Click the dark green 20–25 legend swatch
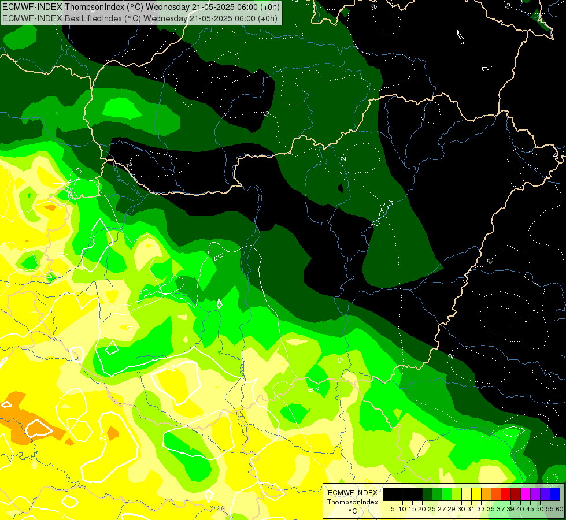Screen dimensions: 566x520 (427, 494)
